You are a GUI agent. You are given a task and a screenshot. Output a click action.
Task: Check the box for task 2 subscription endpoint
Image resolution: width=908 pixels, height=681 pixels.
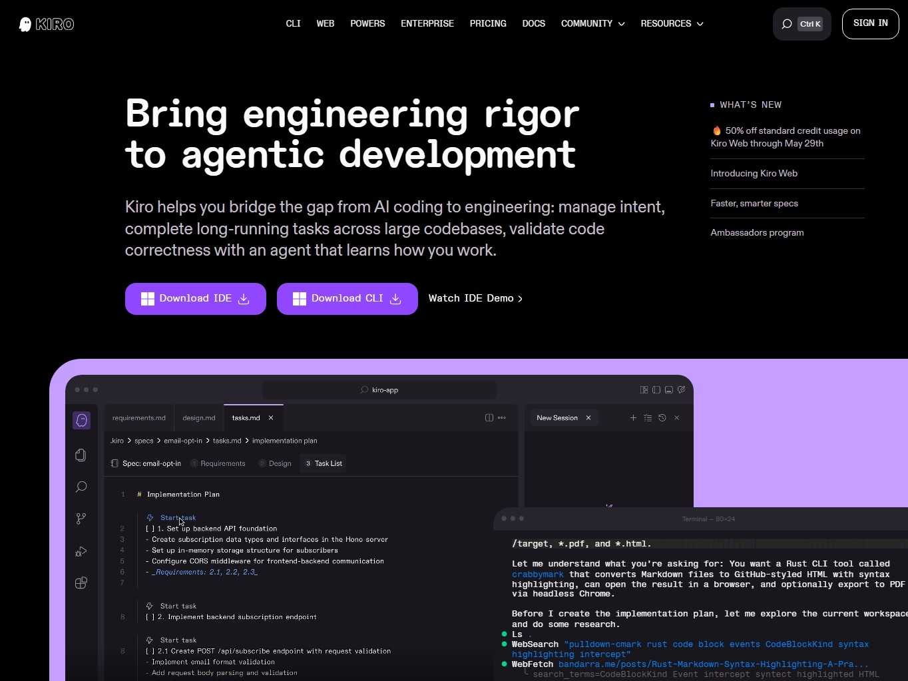click(150, 617)
